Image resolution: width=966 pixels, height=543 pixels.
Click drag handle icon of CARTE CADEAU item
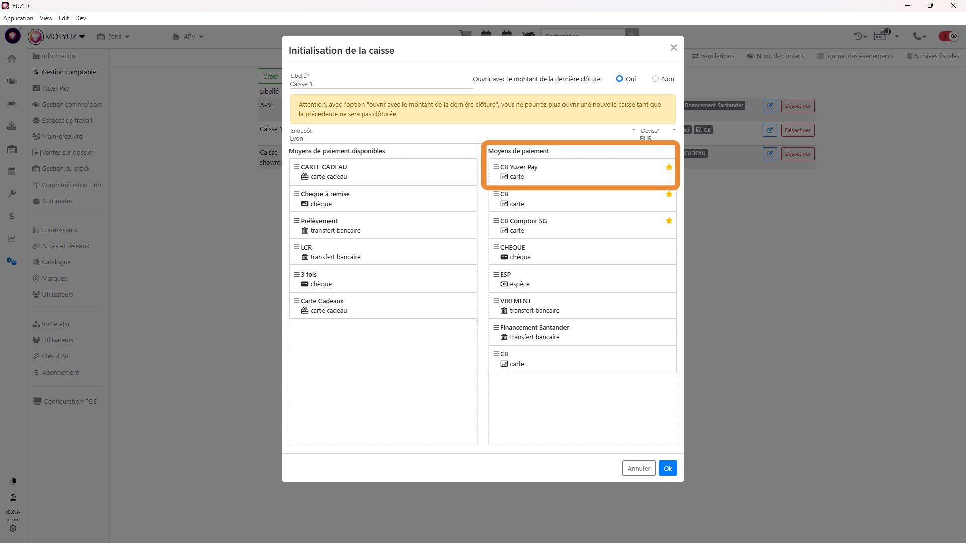click(297, 167)
